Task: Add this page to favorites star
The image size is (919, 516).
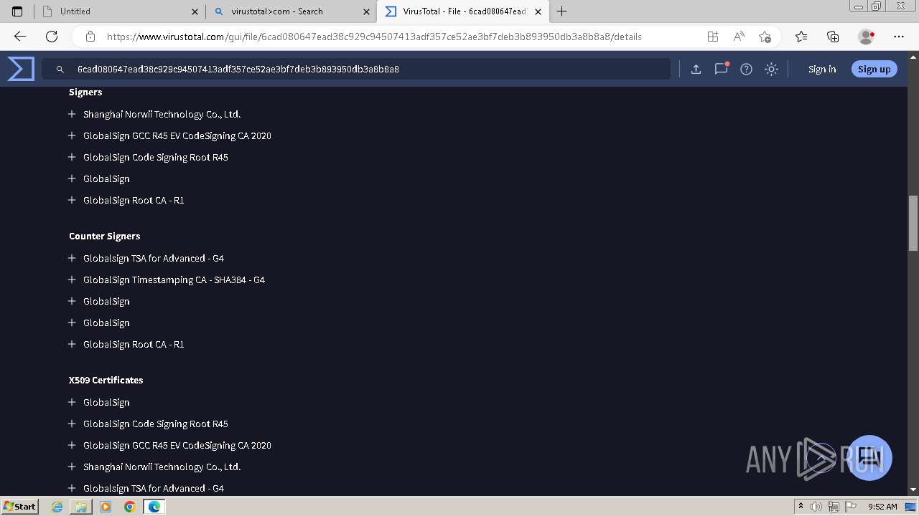Action: point(765,37)
